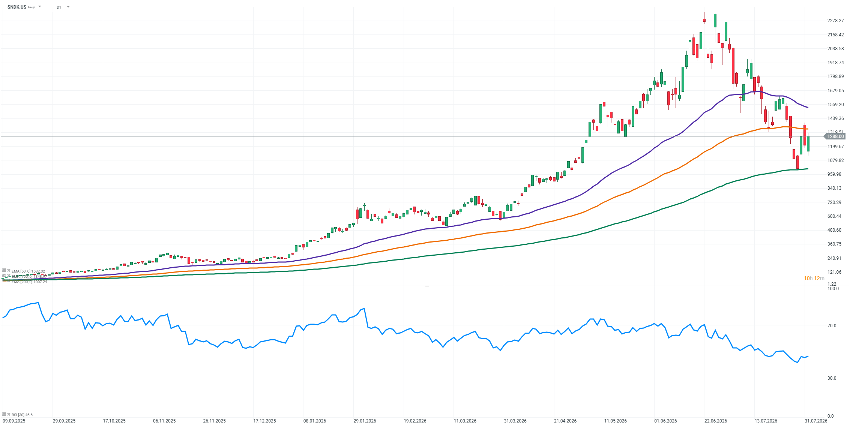The width and height of the screenshot is (850, 427).
Task: Click the 1439.36 price axis label
Action: 835,118
